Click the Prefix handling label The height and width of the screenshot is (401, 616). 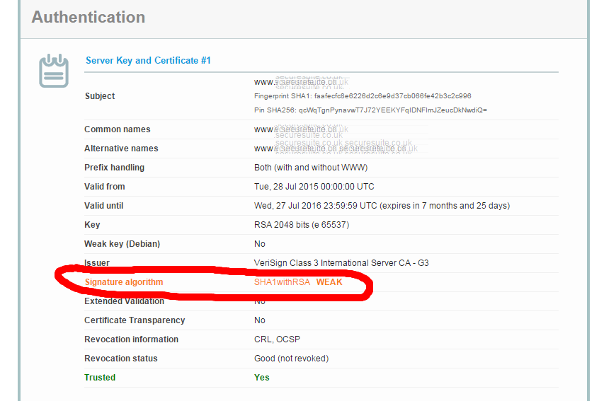click(114, 168)
